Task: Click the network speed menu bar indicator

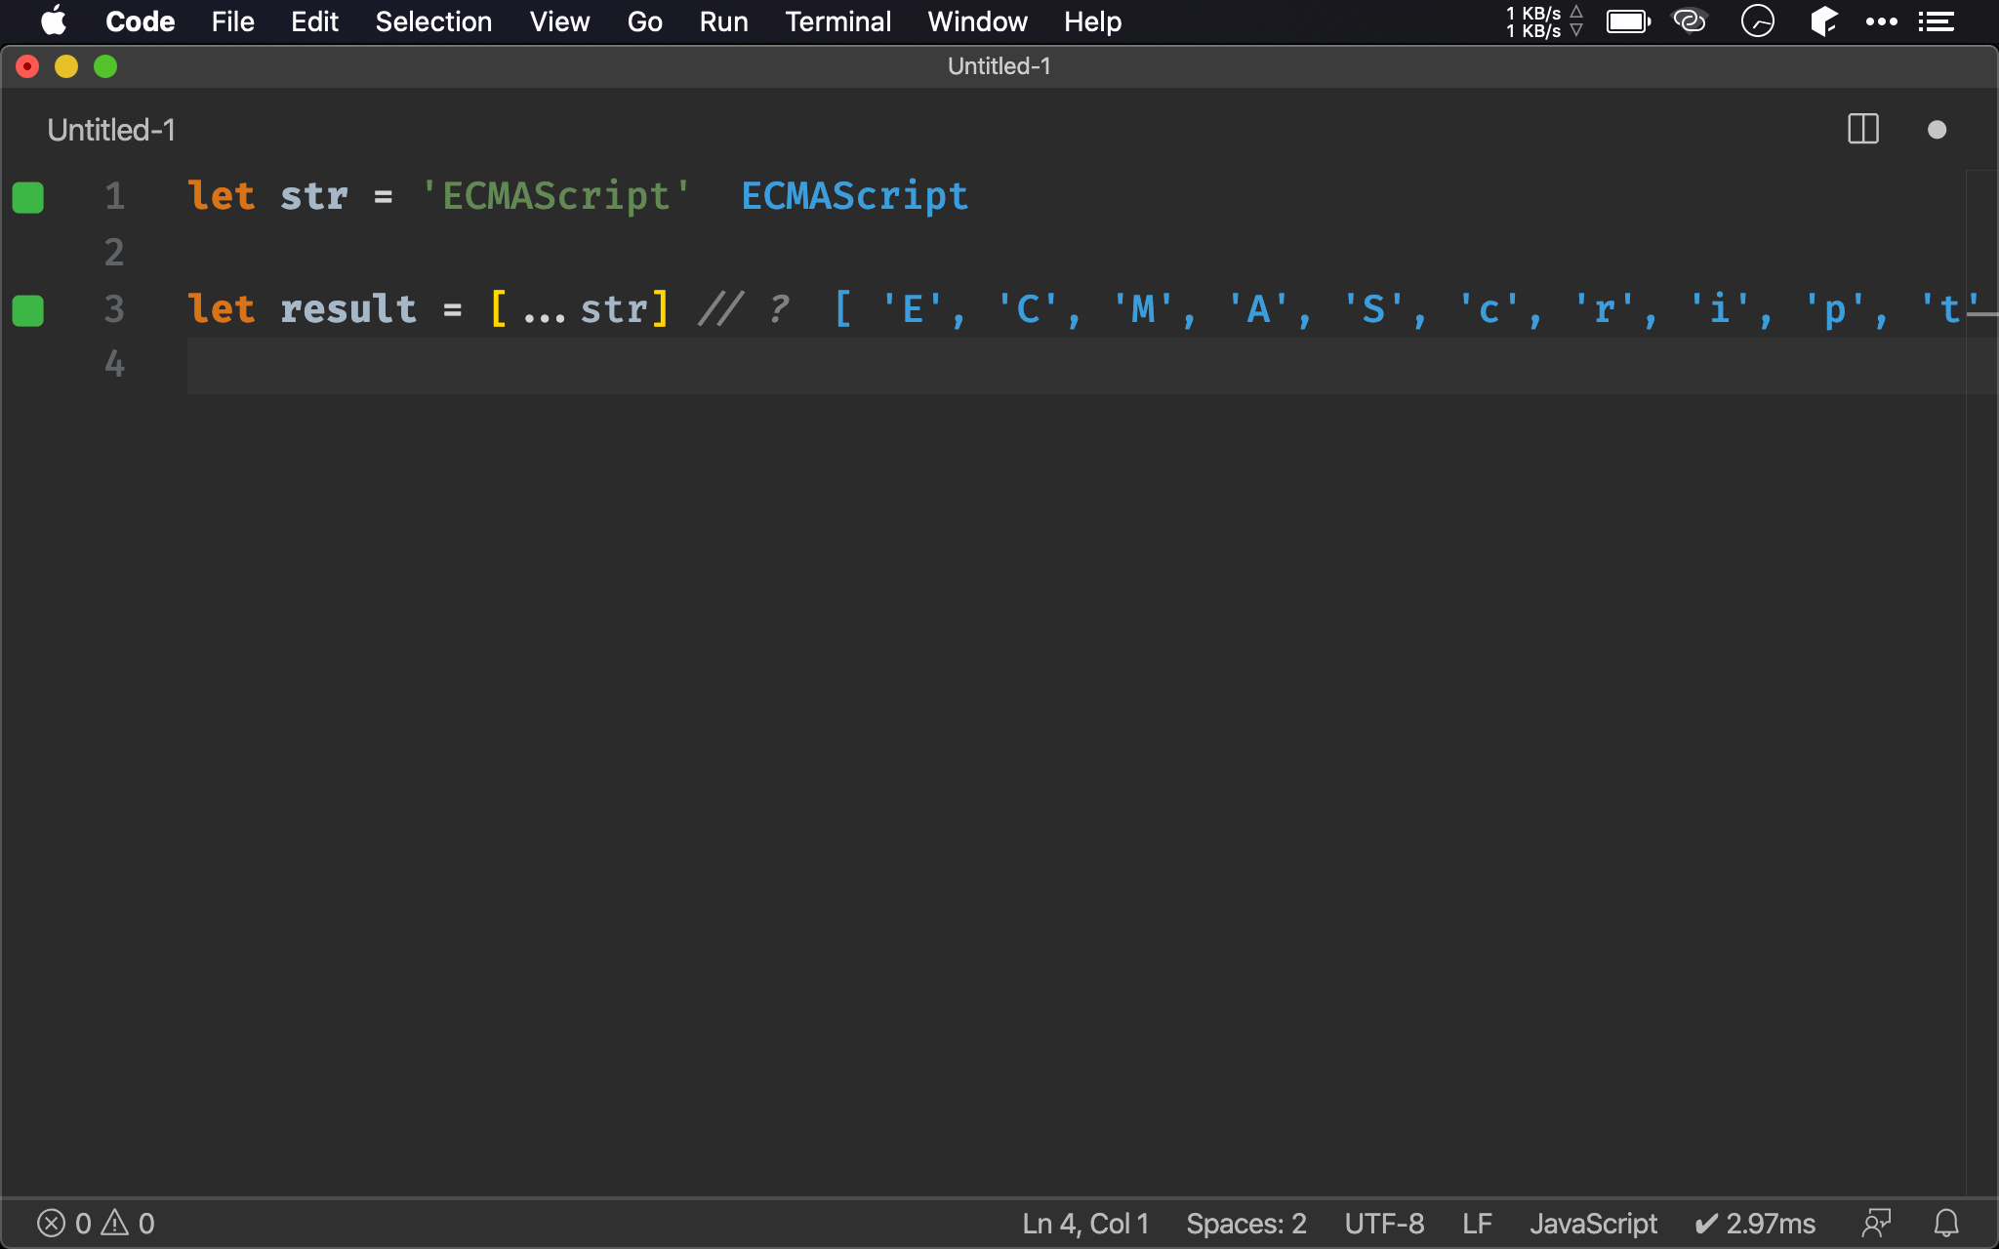Action: 1543,21
